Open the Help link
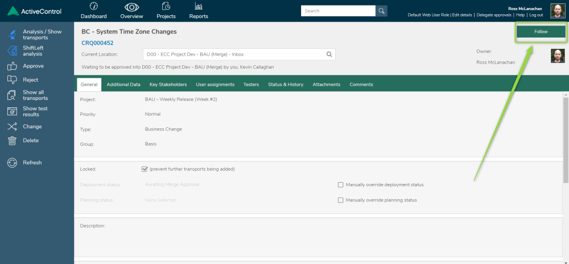The width and height of the screenshot is (569, 264). [x=521, y=15]
